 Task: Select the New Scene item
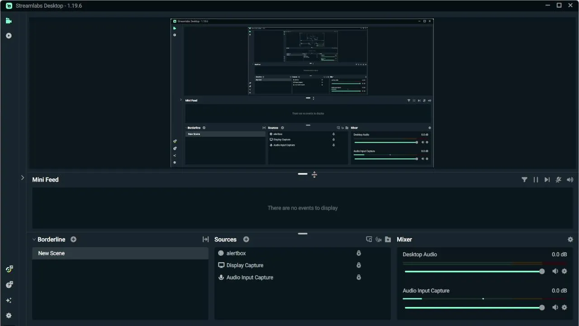click(x=120, y=253)
